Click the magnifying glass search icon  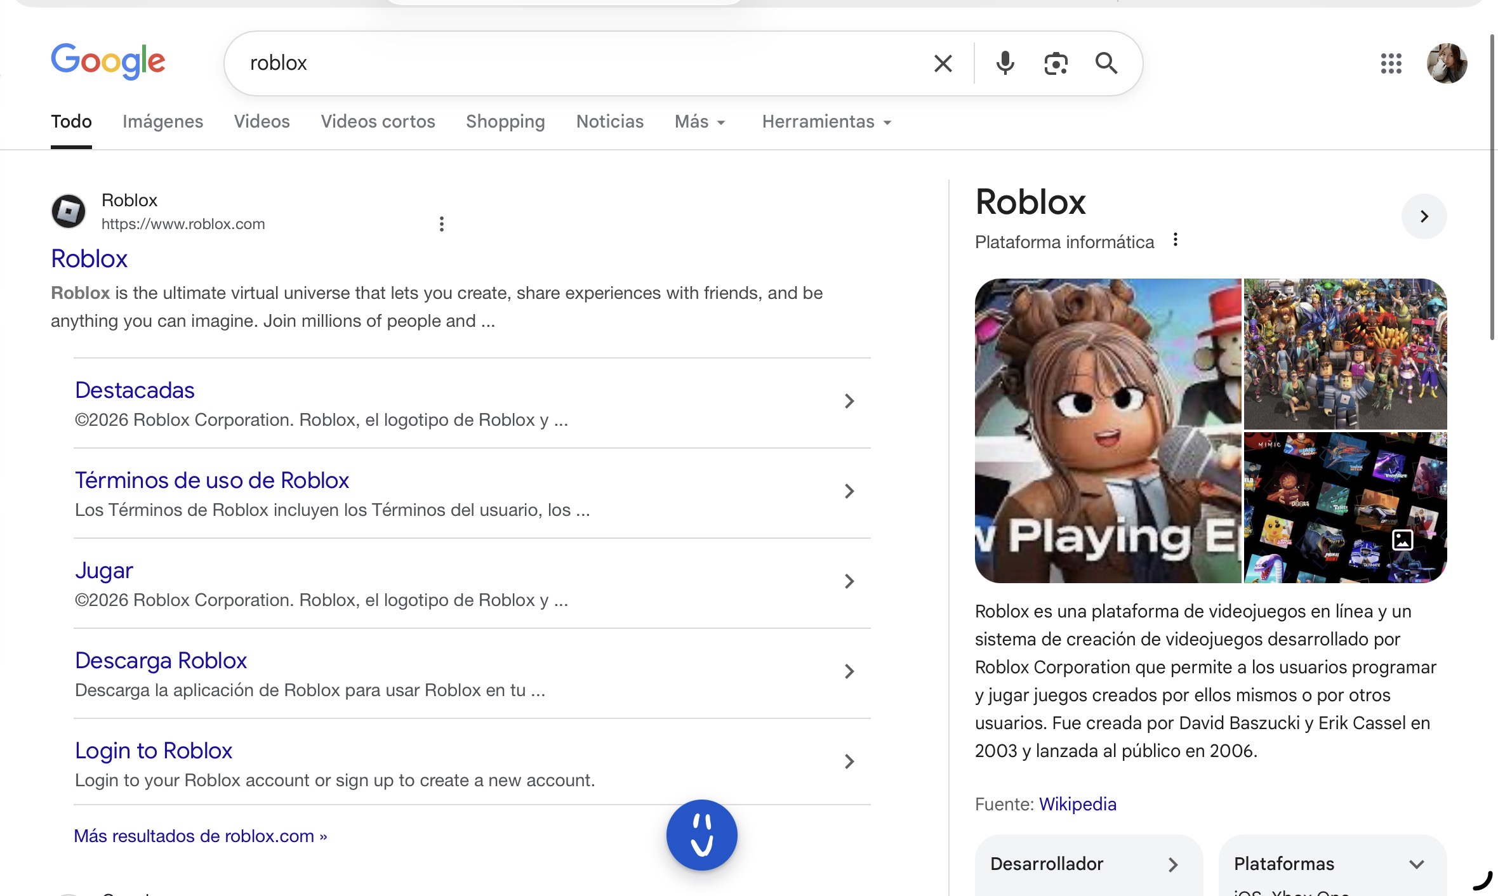click(1106, 63)
